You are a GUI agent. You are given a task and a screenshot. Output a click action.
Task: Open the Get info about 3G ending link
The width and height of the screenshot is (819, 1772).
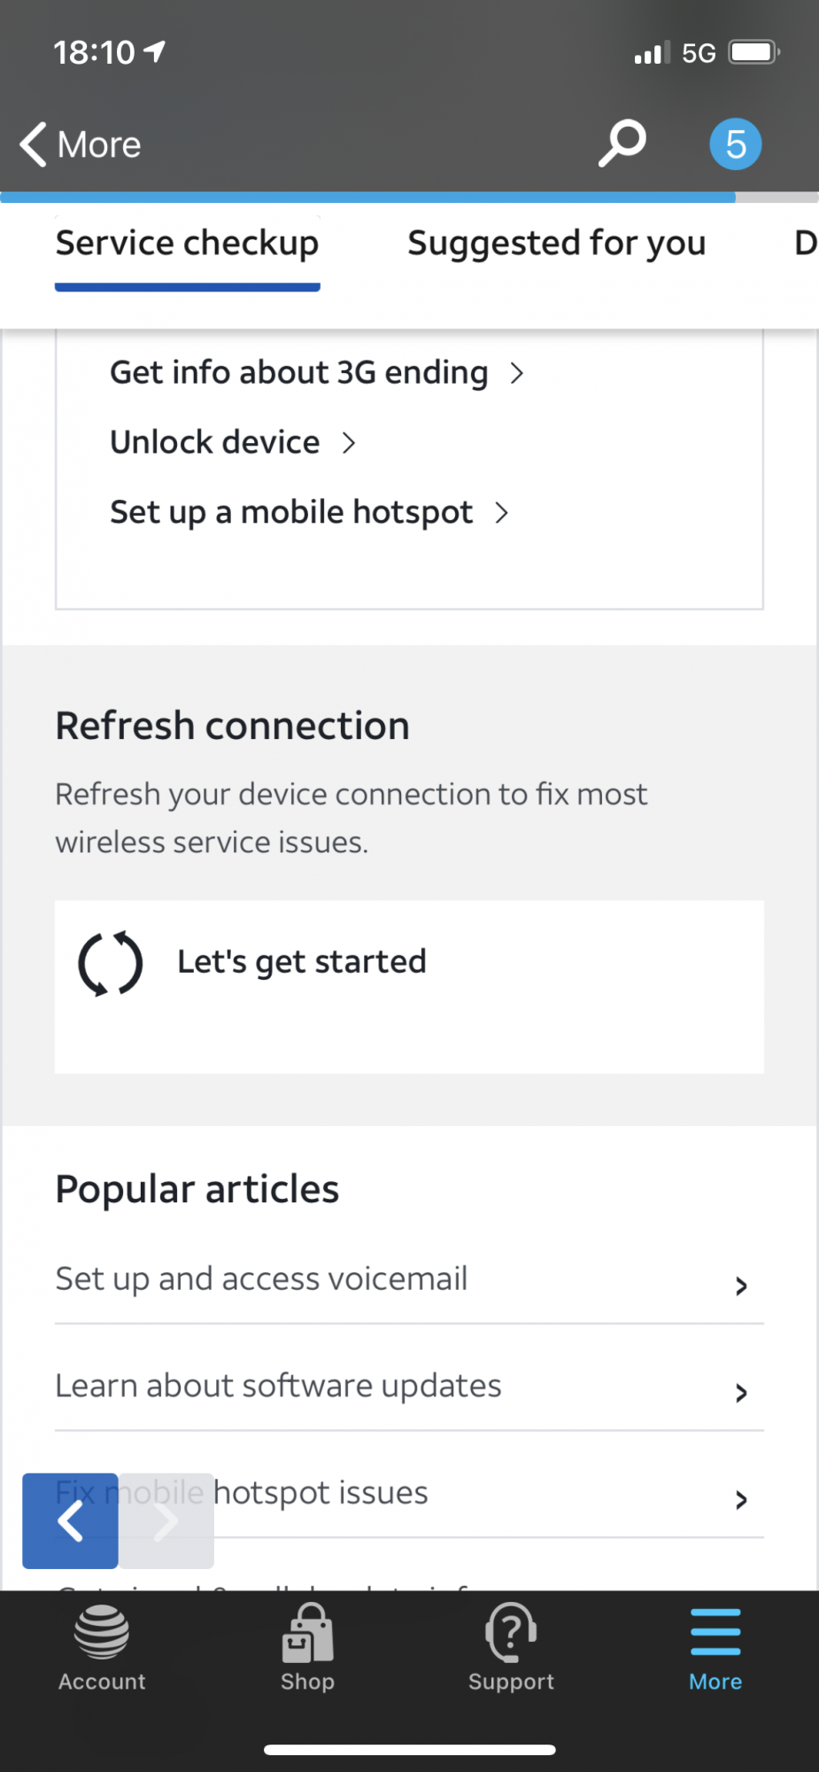(316, 373)
